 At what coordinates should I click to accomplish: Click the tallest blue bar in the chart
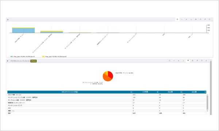click(23, 31)
